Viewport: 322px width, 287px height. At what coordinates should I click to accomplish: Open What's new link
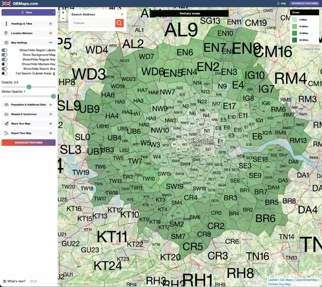point(16,281)
